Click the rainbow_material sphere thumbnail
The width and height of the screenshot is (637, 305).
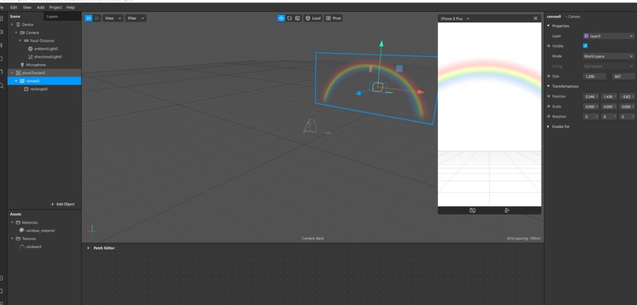coord(22,230)
